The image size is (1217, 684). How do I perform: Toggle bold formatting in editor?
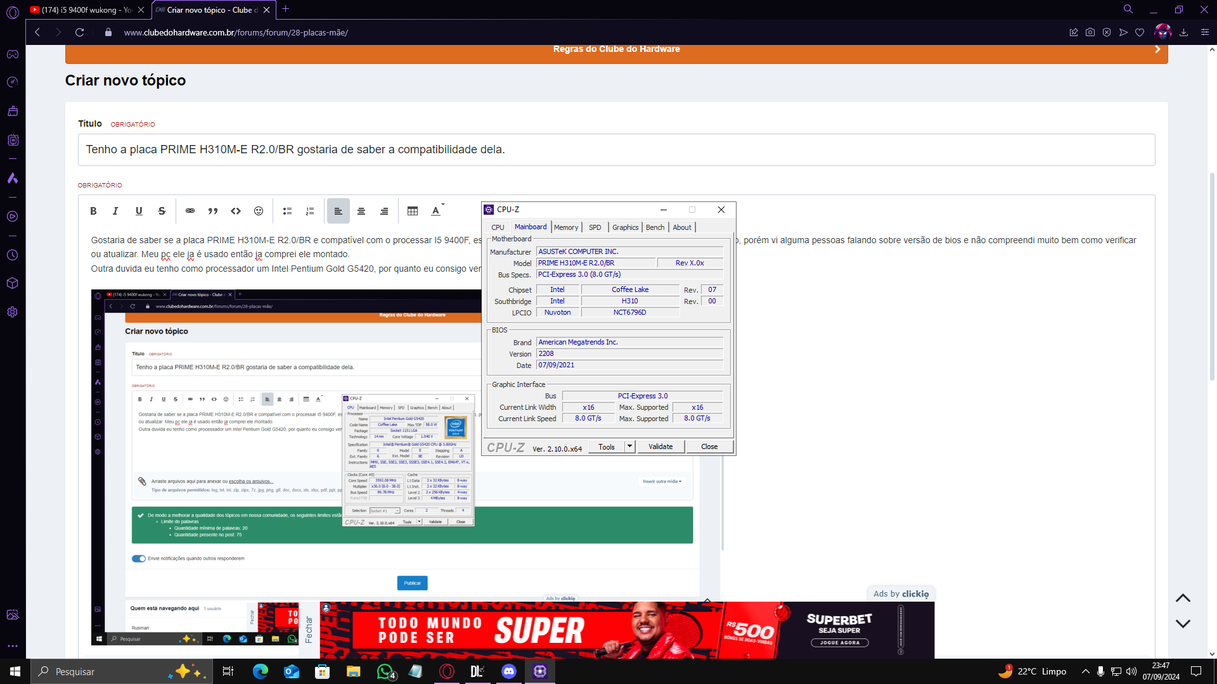pos(93,211)
